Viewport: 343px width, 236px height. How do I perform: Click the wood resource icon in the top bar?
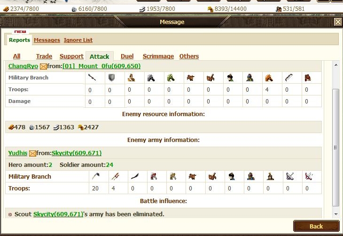pyautogui.click(x=6, y=9)
